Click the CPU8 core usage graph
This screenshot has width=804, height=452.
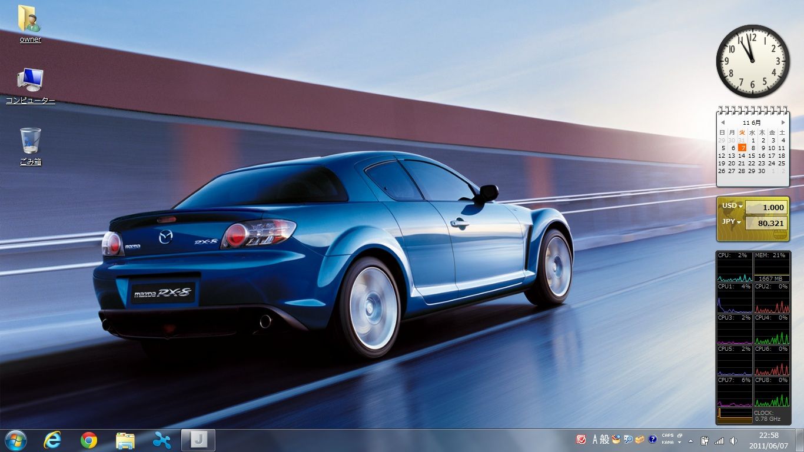point(772,392)
